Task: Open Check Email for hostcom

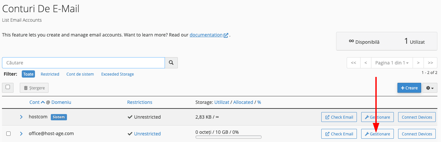Action: pyautogui.click(x=339, y=117)
